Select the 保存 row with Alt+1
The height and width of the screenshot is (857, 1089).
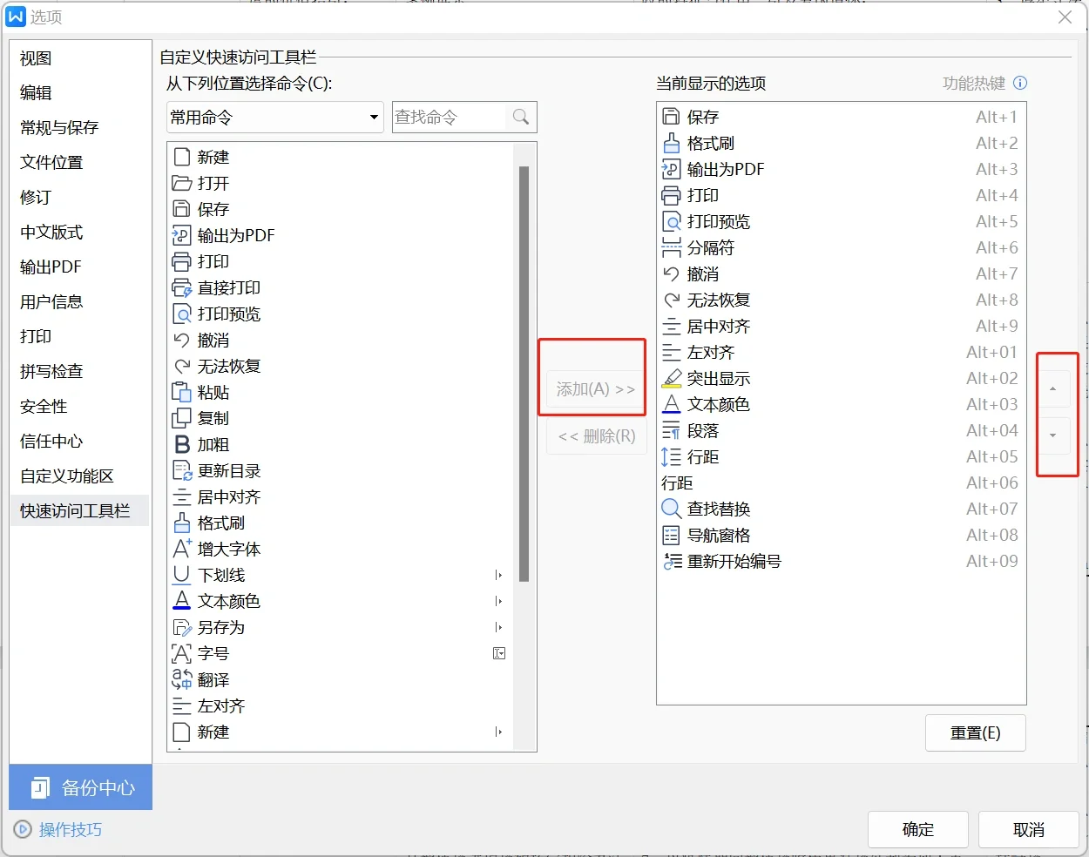coord(841,117)
